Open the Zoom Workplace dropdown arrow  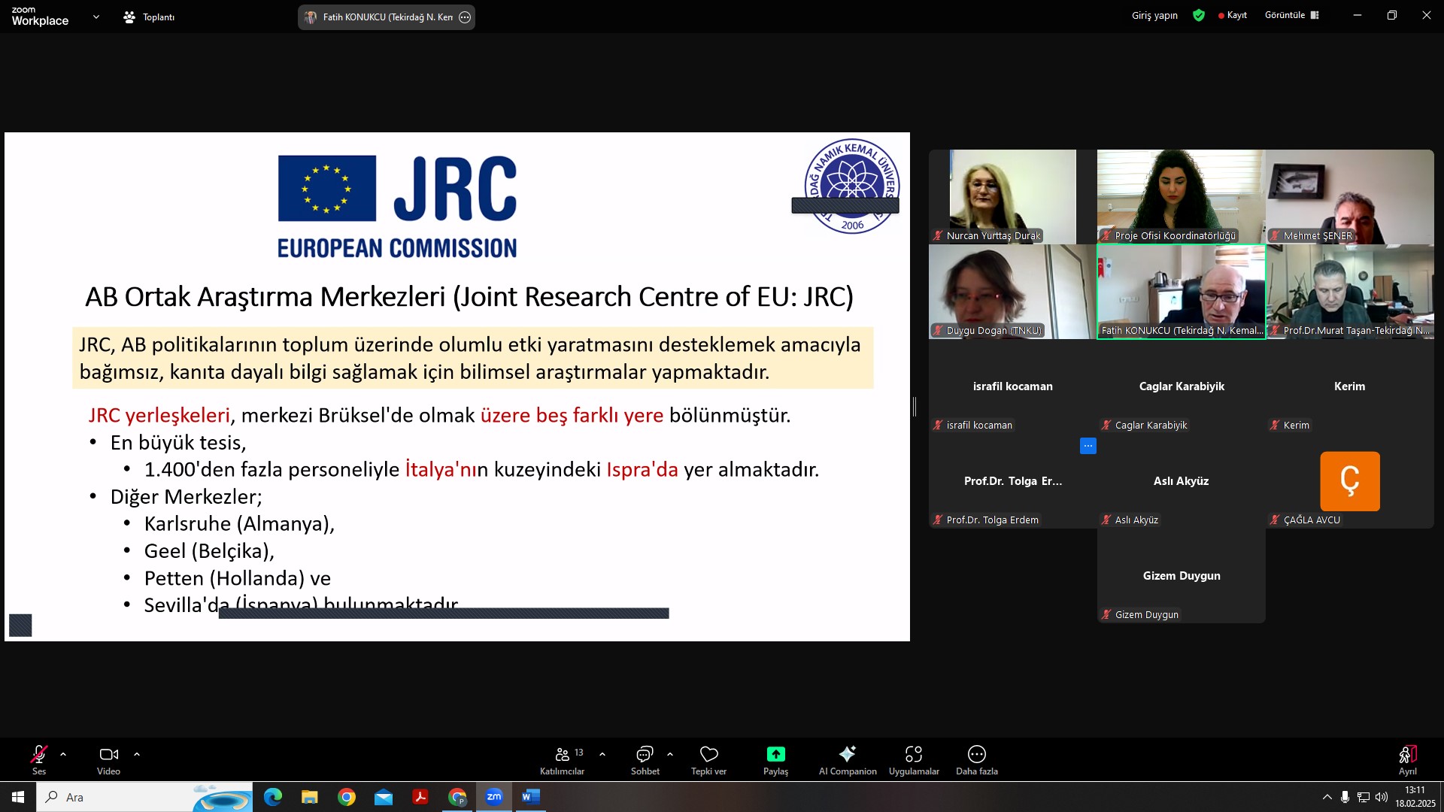click(96, 17)
